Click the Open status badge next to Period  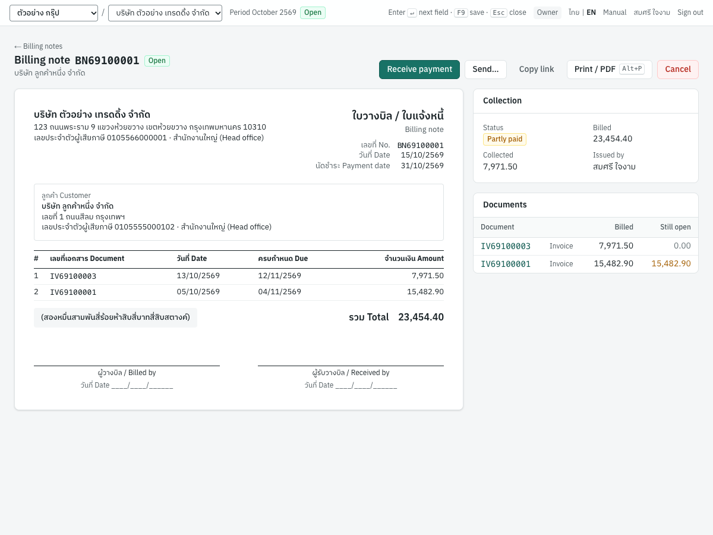point(313,12)
